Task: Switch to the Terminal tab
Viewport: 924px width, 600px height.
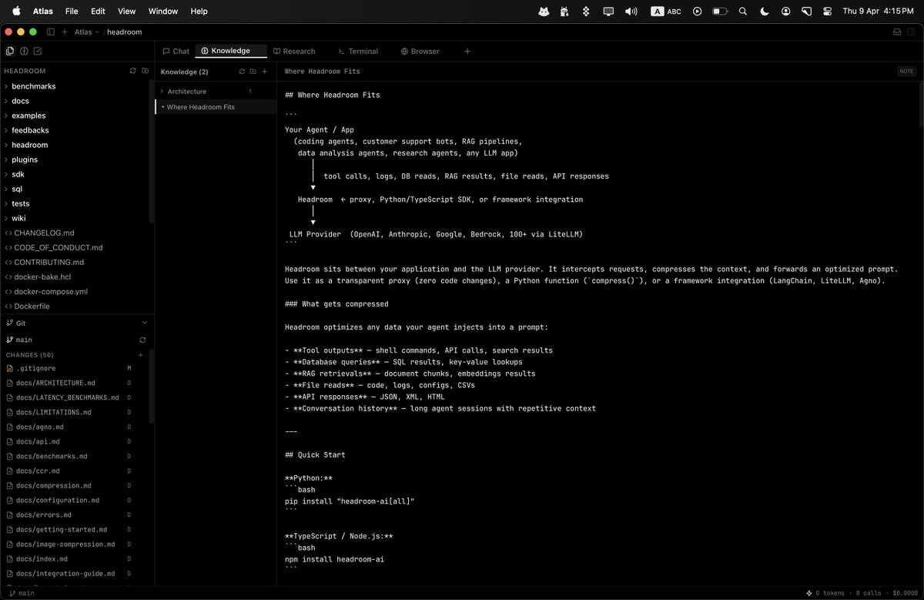Action: click(358, 52)
